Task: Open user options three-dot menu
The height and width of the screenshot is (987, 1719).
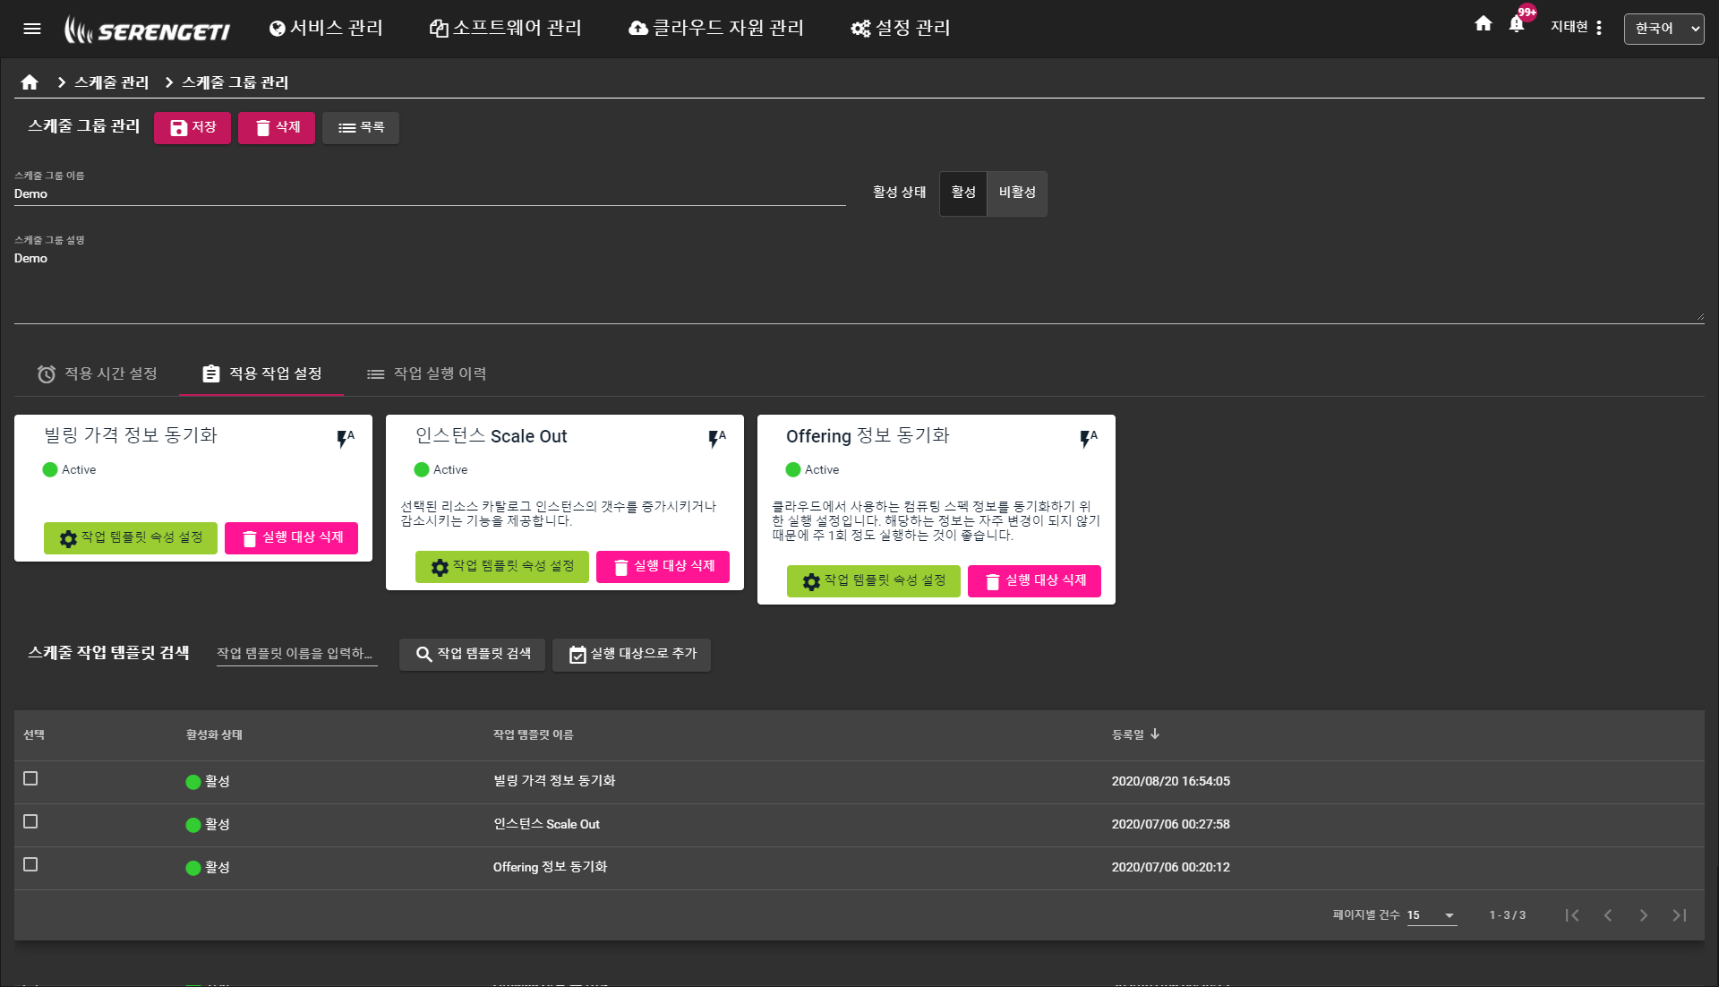Action: point(1599,28)
